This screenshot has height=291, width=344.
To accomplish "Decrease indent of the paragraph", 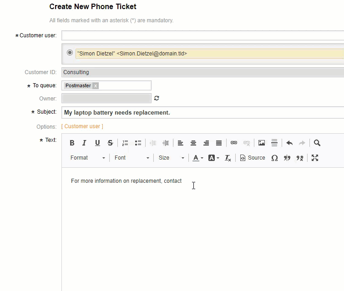I will coord(153,143).
